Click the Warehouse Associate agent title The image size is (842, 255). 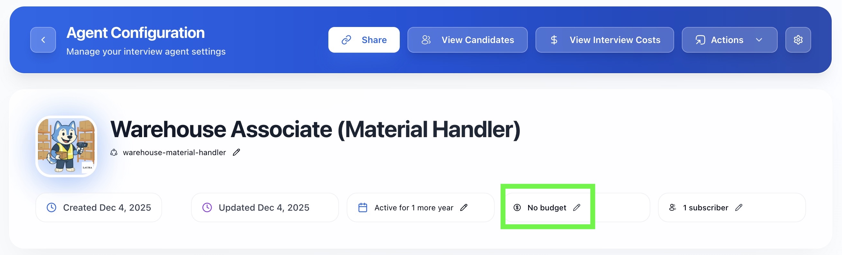pyautogui.click(x=315, y=129)
